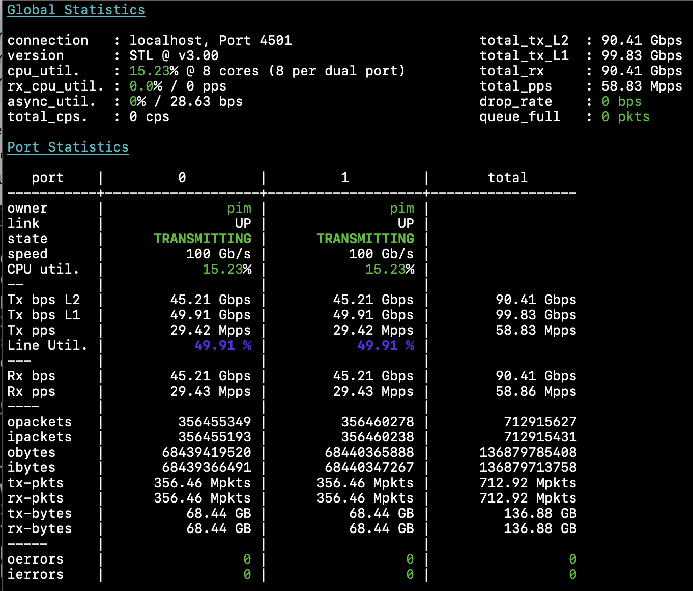693x591 pixels.
Task: Click the TRANSMITTING state for port 0
Action: click(x=203, y=239)
